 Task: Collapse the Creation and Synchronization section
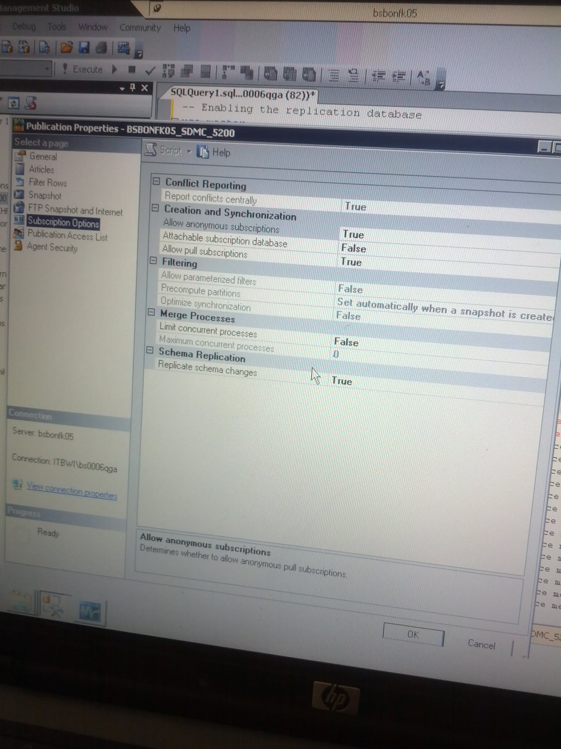(155, 208)
